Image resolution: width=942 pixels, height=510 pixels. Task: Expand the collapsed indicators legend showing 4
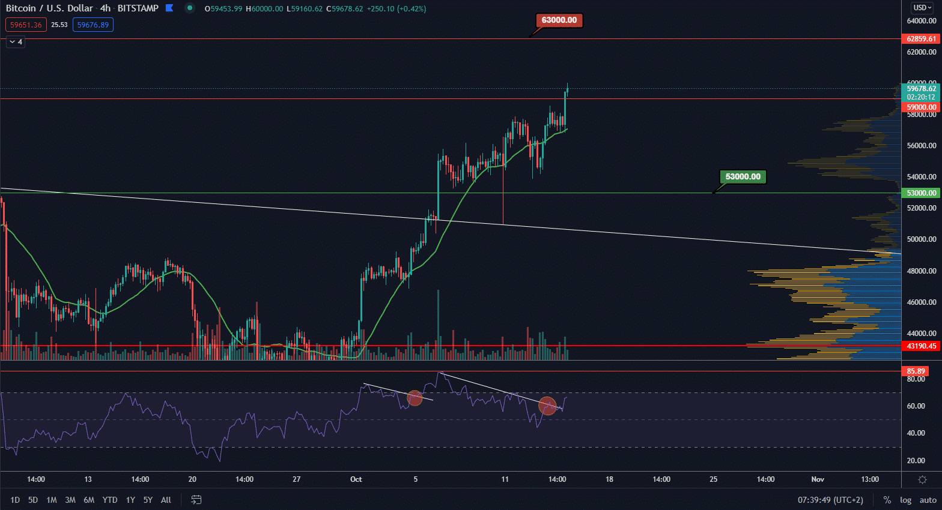tap(16, 42)
